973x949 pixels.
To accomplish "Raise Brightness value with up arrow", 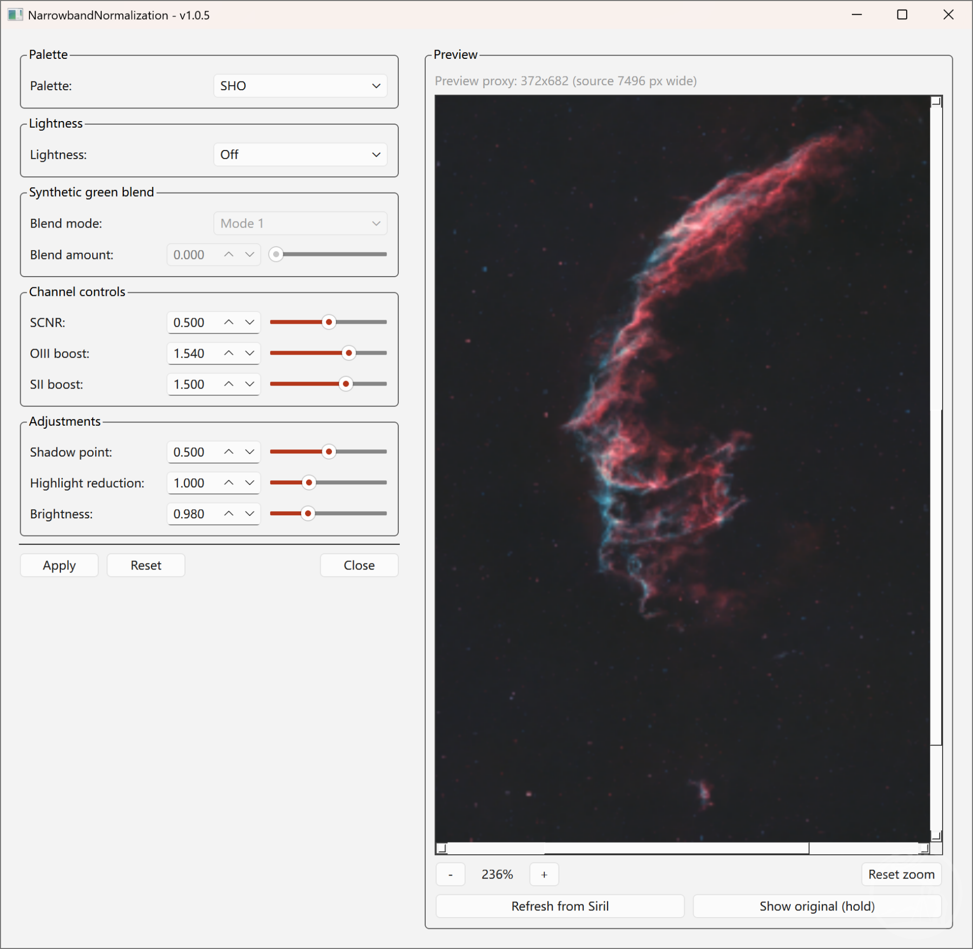I will coord(229,514).
